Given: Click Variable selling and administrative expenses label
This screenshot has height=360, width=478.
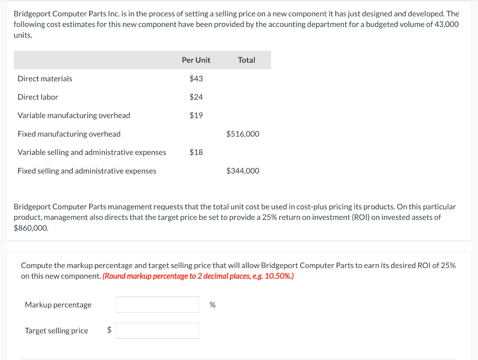Looking at the screenshot, I should (92, 152).
